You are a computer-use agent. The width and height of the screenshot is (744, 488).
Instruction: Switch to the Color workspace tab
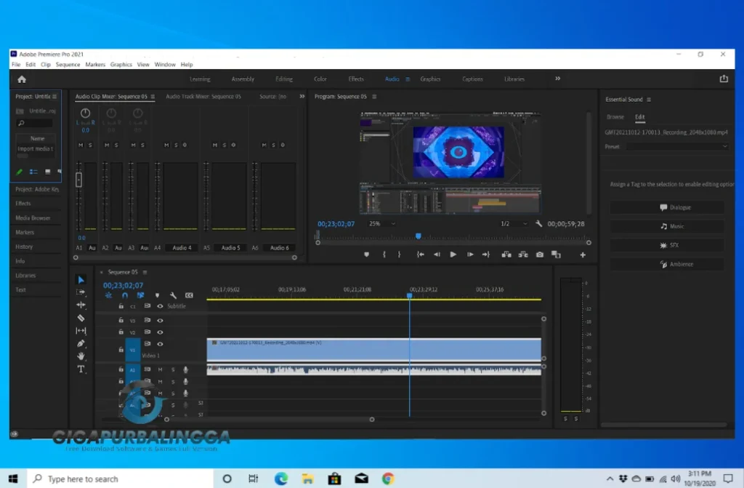[x=320, y=79]
